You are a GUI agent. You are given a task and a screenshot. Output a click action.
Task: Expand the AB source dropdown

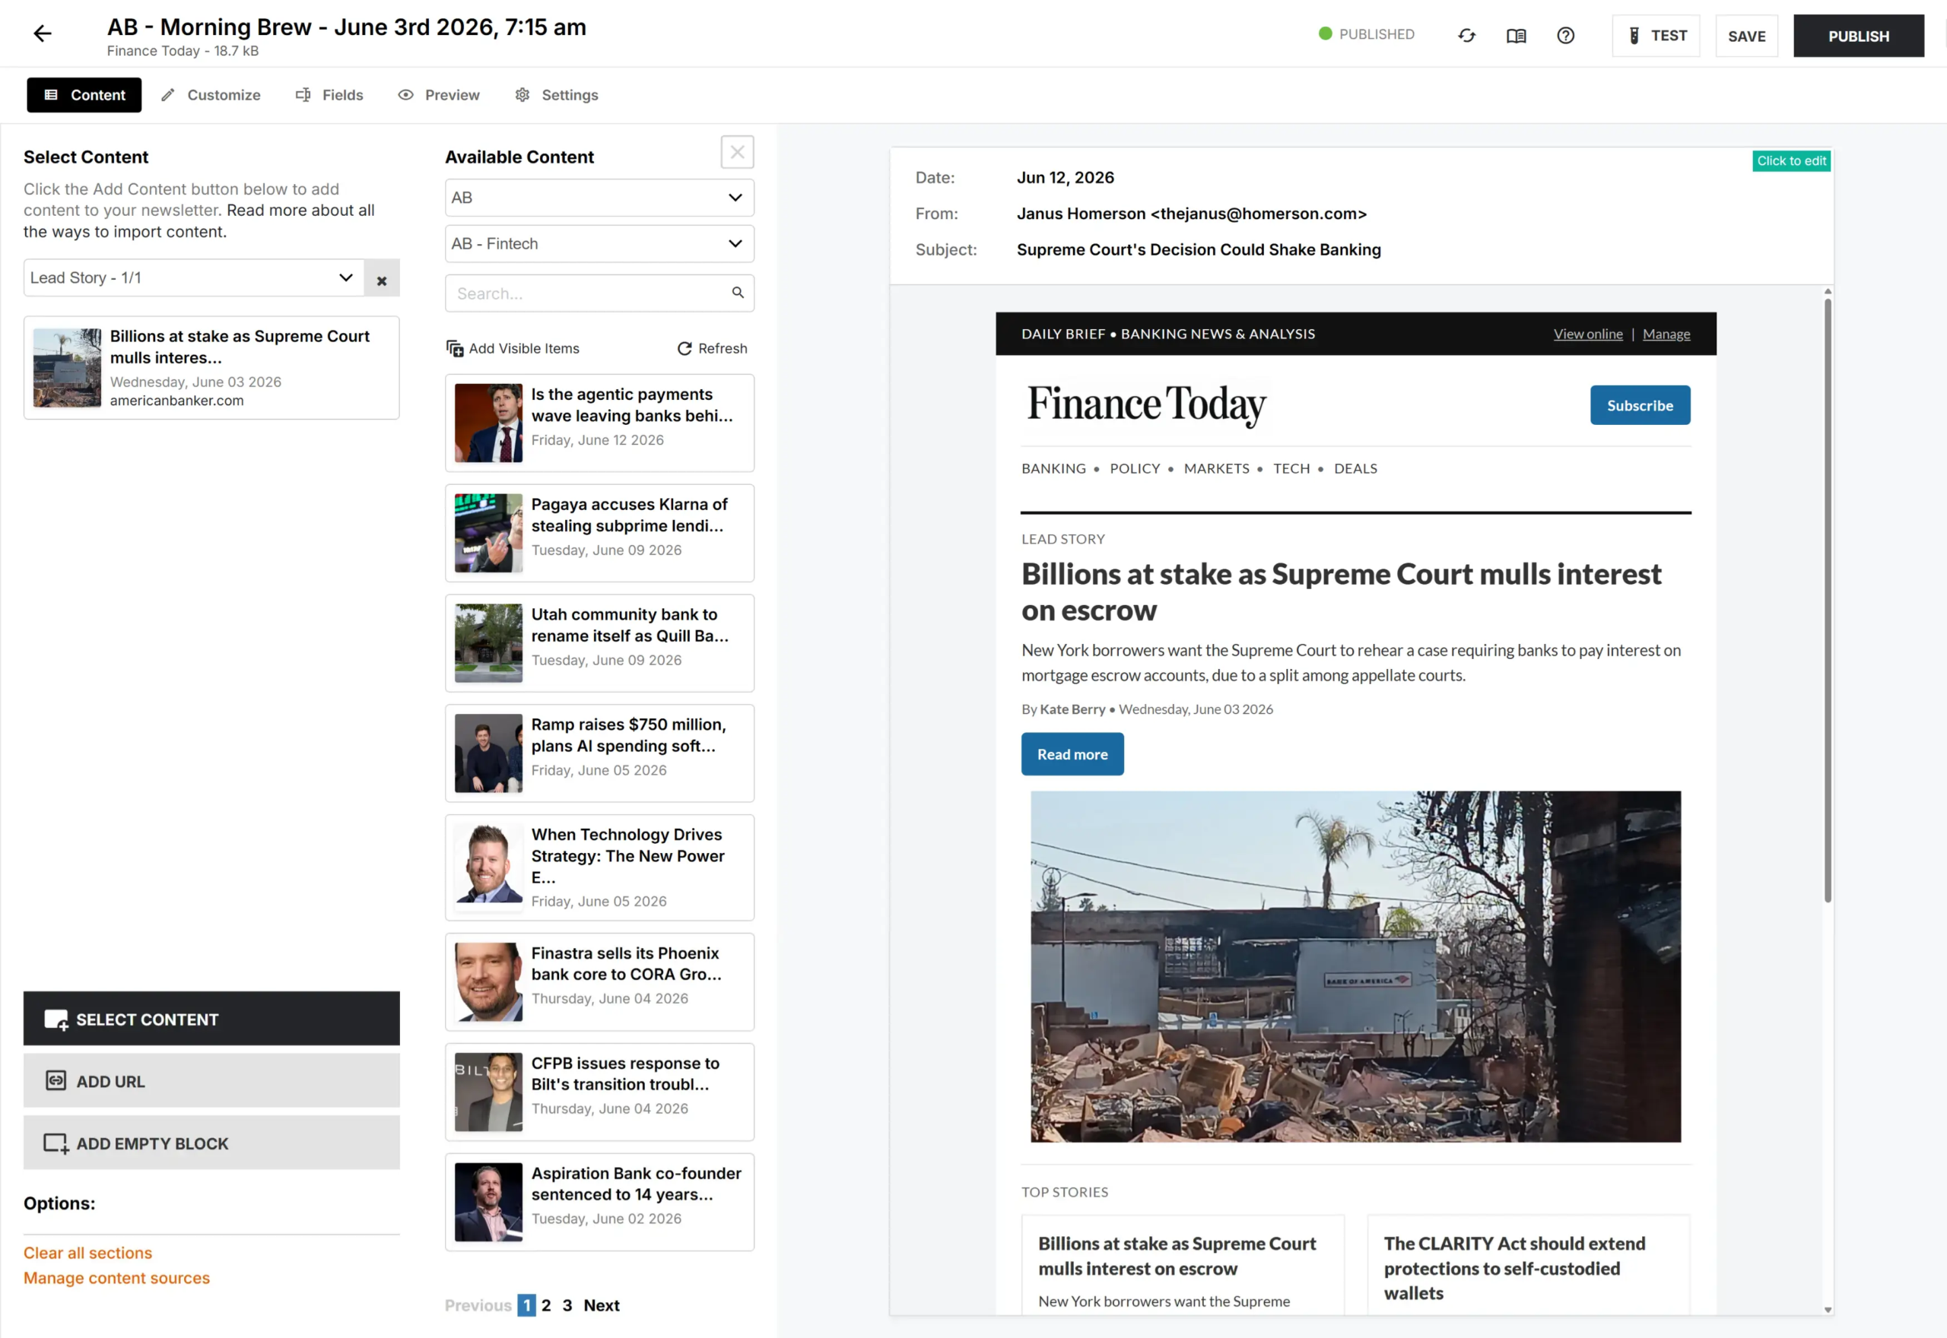pos(599,198)
